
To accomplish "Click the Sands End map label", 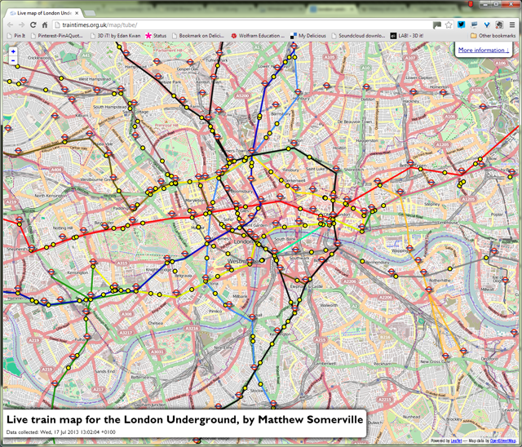I will point(104,371).
